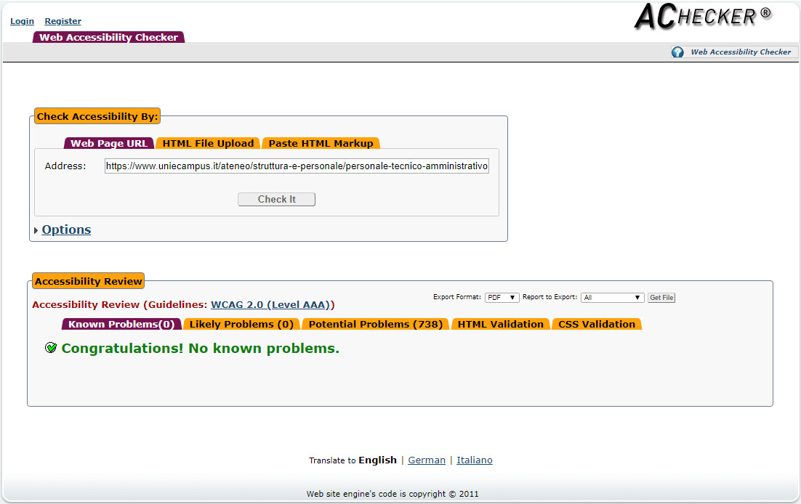
Task: Follow the WCAG 2.0 (Level AAA) link
Action: click(270, 304)
